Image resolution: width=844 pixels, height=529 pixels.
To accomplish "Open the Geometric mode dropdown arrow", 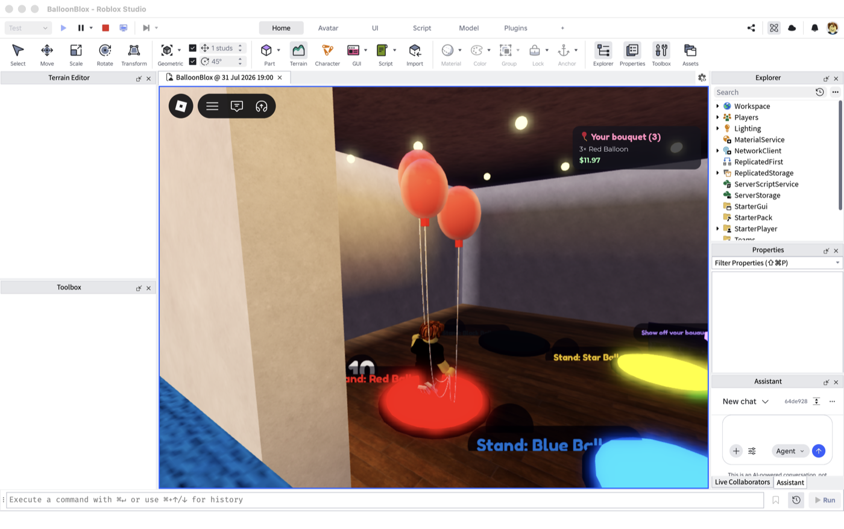I will pos(179,51).
